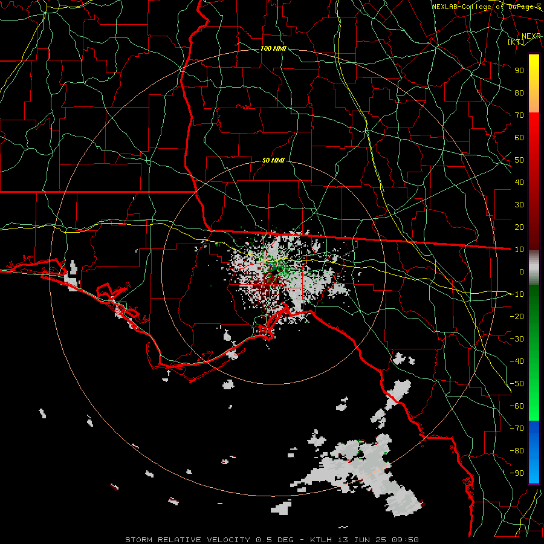Screen dimensions: 544x544
Task: Click the '-10' label on the velocity scale
Action: [x=517, y=294]
